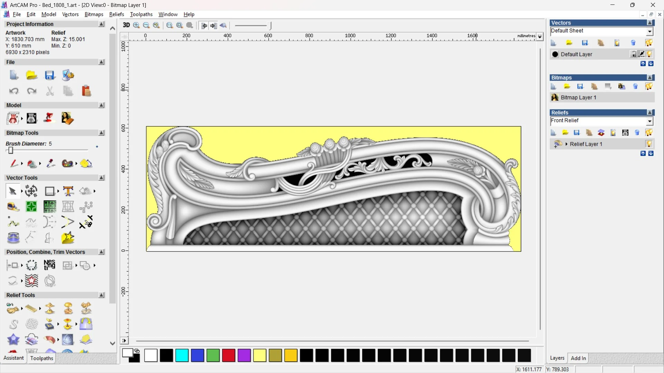Image resolution: width=664 pixels, height=373 pixels.
Task: Open the Default Sheet dropdown
Action: [650, 31]
